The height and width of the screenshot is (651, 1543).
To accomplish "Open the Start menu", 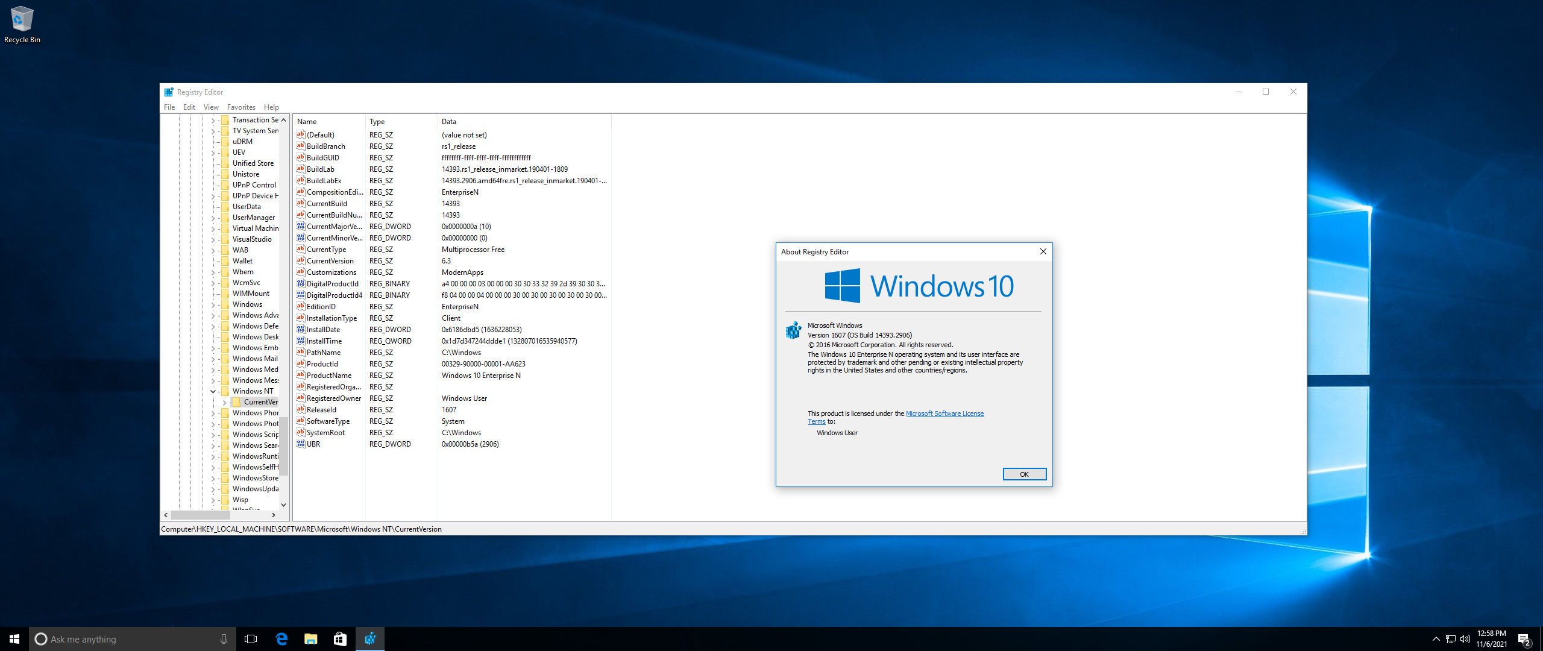I will 14,639.
